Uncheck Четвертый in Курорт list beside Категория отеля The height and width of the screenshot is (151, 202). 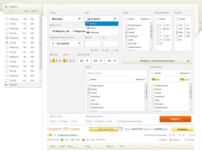[126, 36]
